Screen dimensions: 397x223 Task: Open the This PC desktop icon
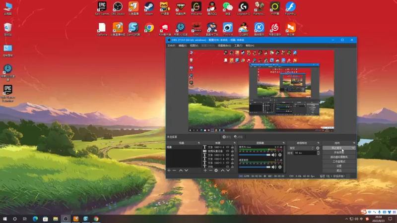(8, 8)
